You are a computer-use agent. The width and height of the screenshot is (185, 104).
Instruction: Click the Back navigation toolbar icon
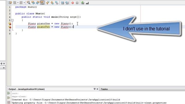click(15, 3)
